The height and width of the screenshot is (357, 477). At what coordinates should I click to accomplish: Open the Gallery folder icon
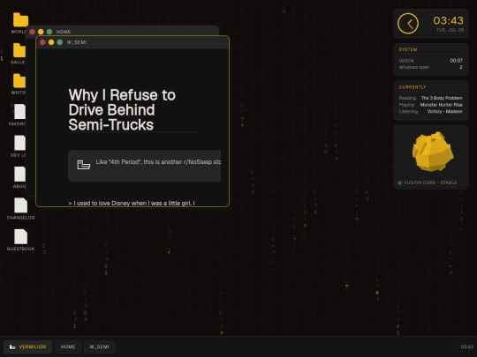(x=19, y=50)
